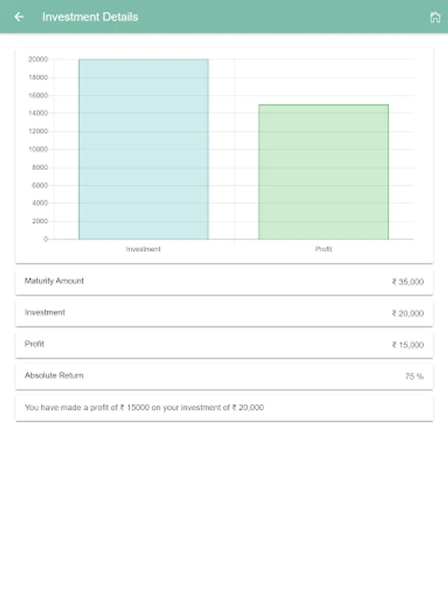The width and height of the screenshot is (448, 598).
Task: Tap the profit summary message card
Action: coord(224,408)
